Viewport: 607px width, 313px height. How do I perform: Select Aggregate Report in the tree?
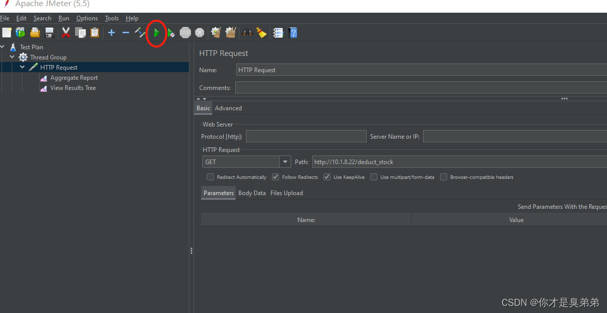point(74,78)
